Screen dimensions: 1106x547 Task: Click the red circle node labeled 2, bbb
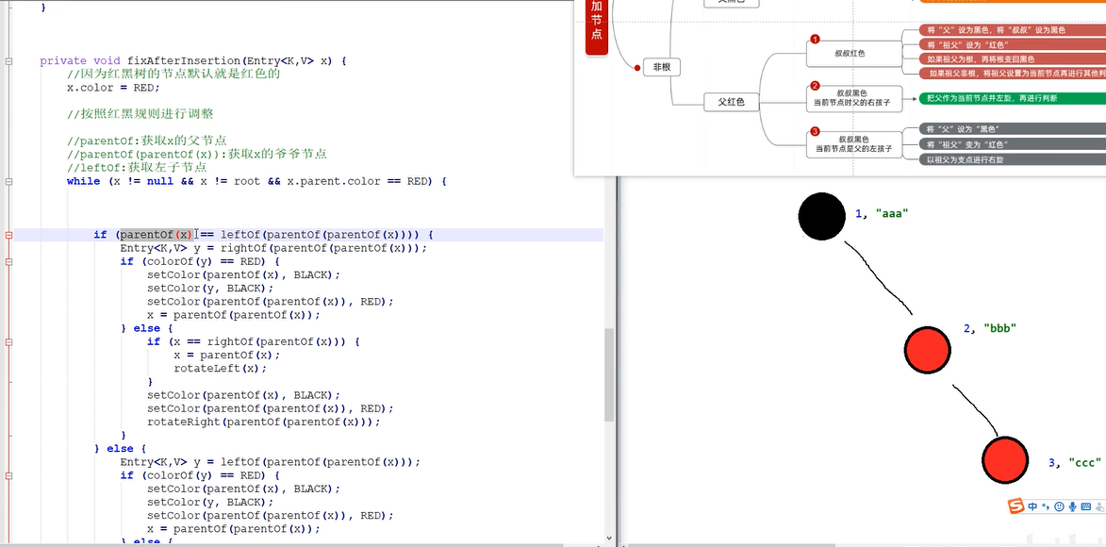click(x=927, y=349)
